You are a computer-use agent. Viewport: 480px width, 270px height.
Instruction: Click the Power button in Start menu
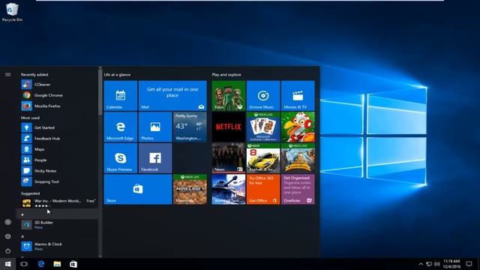(x=8, y=250)
